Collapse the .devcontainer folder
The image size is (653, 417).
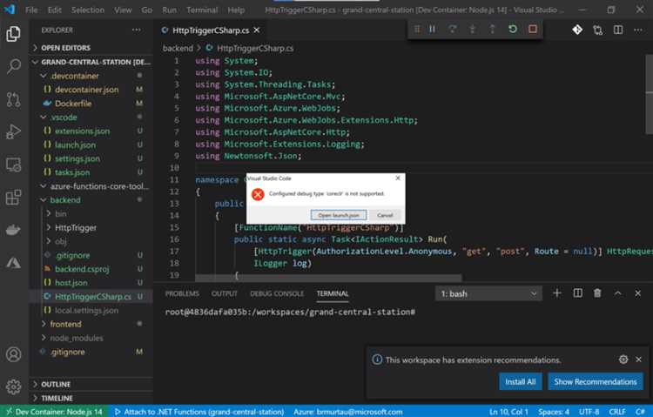click(x=91, y=76)
